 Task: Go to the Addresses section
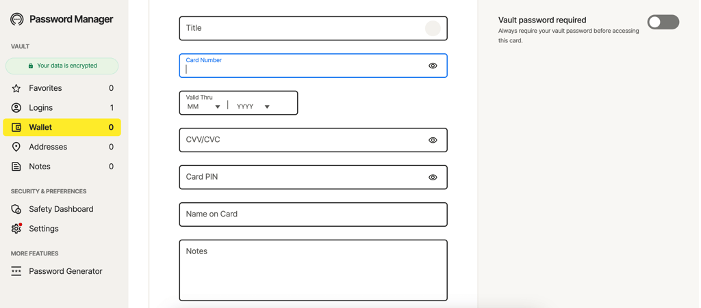[62, 147]
